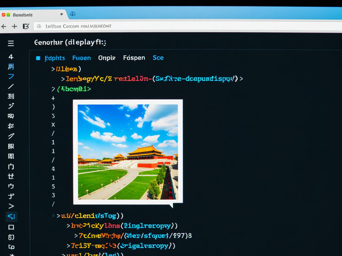The image size is (342, 256).
Task: Toggle the blue square beside Edphts
Action: coord(38,58)
